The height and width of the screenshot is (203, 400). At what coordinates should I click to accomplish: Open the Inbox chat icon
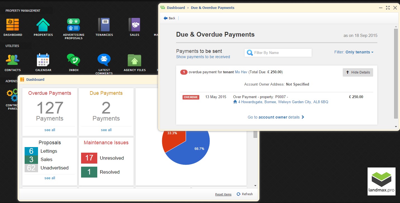[x=74, y=60]
